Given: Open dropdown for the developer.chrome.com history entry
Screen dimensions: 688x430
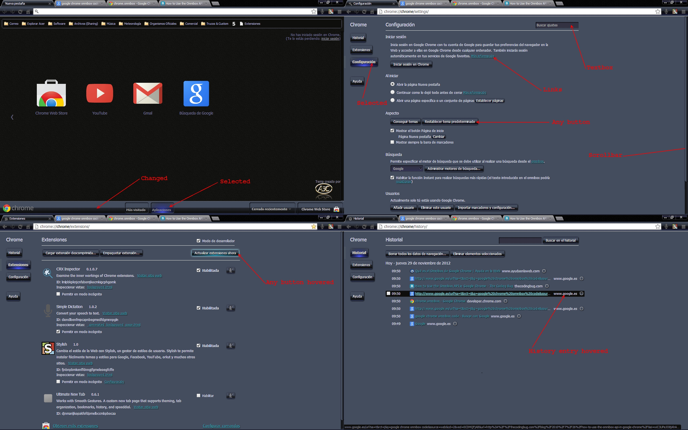Looking at the screenshot, I should pos(505,301).
